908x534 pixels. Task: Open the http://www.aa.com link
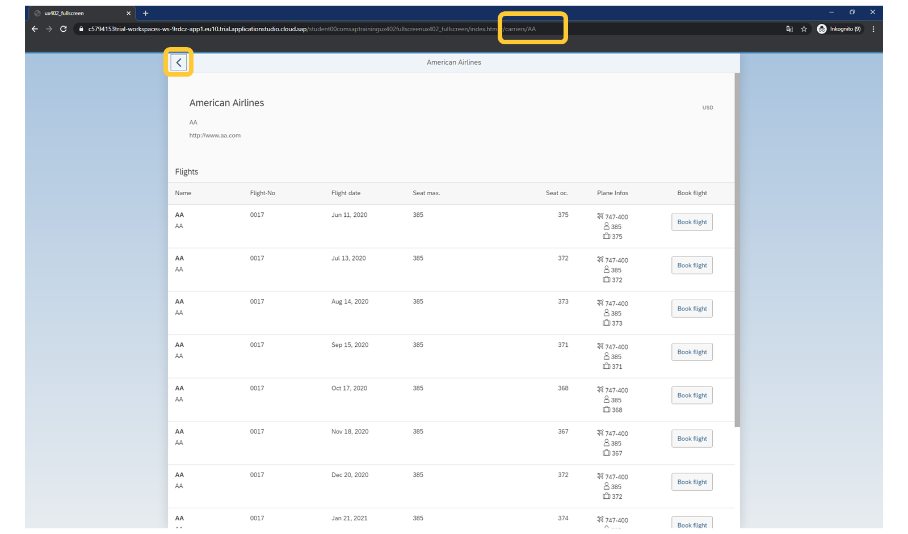(x=215, y=136)
